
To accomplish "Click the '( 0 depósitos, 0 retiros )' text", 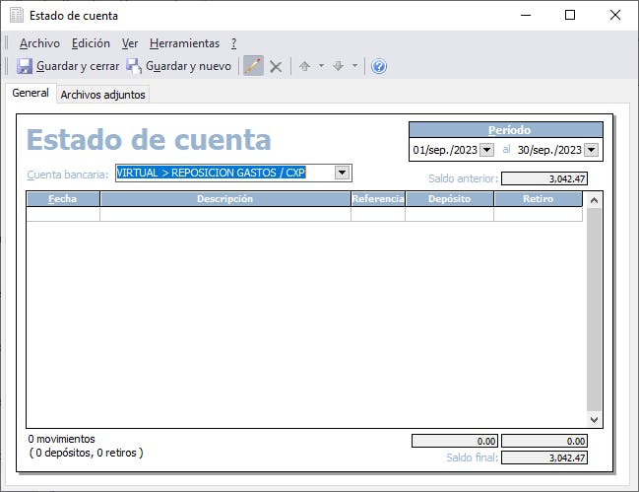I will click(x=86, y=453).
